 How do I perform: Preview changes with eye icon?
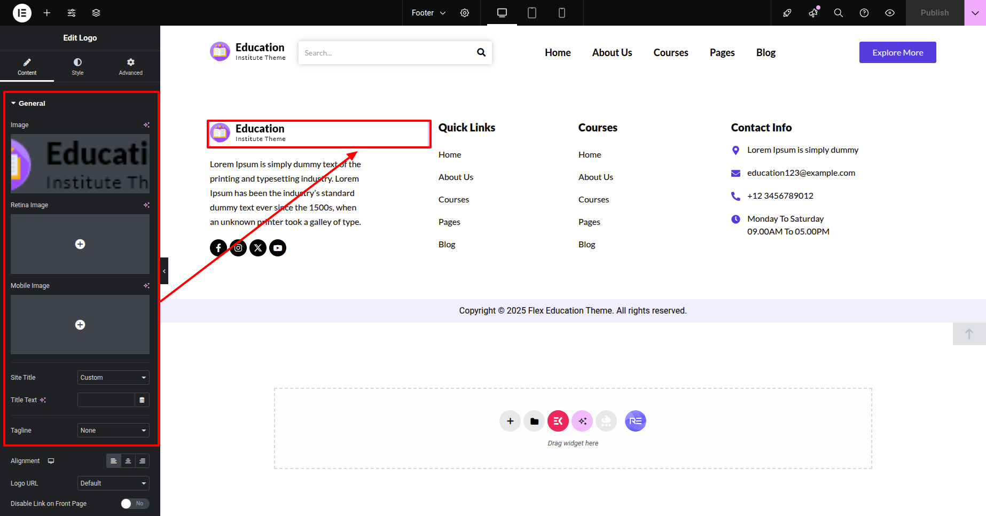[890, 13]
